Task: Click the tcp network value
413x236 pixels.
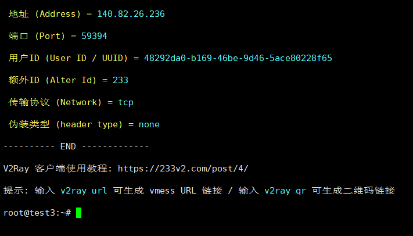Action: [x=125, y=102]
